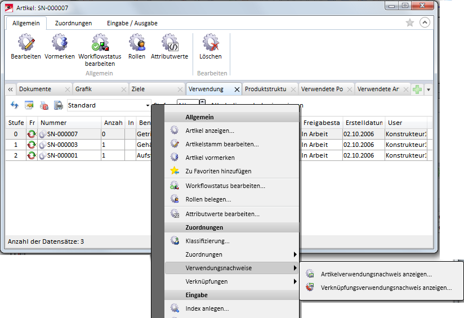Click the Rollen ribbon icon
Image resolution: width=464 pixels, height=318 pixels.
[x=137, y=43]
